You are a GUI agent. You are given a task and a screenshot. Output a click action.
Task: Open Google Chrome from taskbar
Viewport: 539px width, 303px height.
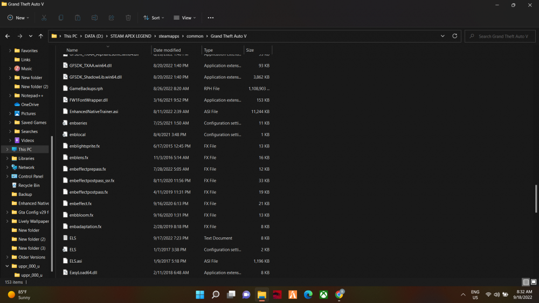point(339,294)
